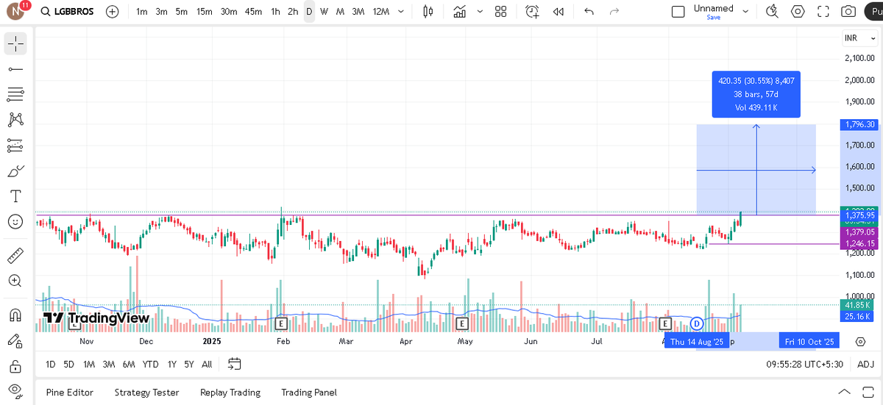This screenshot has width=883, height=405.
Task: Click the Unnamed layout name
Action: click(x=713, y=8)
